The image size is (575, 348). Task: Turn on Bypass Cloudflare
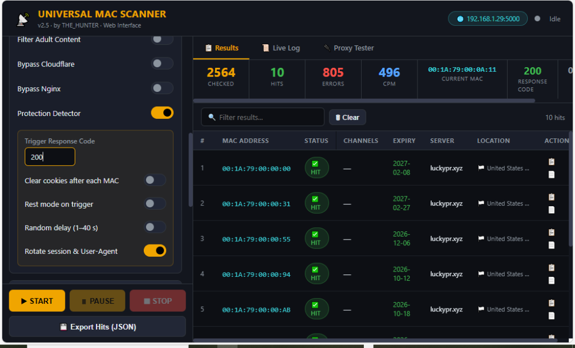(x=162, y=63)
